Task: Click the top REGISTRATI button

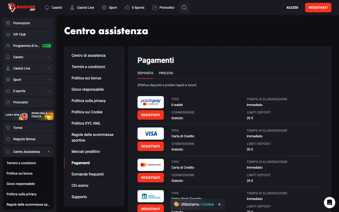Action: click(318, 8)
